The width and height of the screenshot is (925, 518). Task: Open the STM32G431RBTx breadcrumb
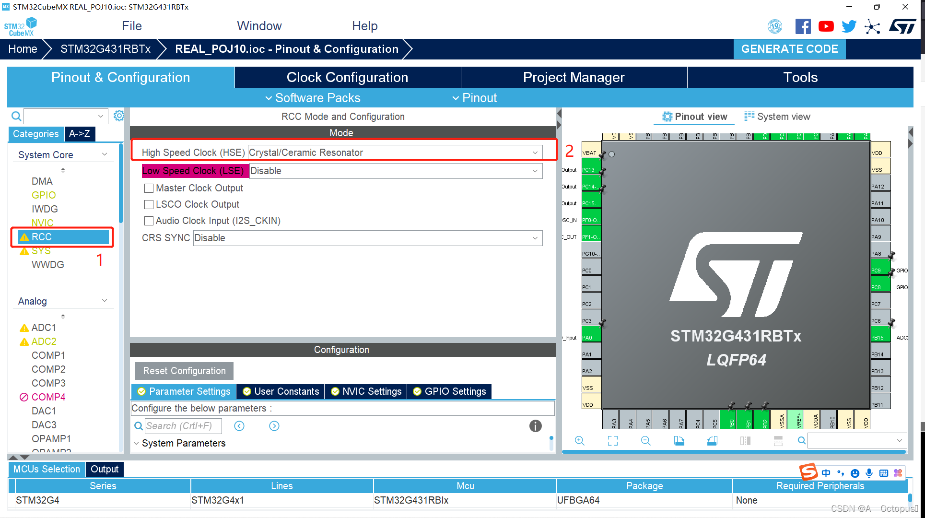click(x=105, y=49)
